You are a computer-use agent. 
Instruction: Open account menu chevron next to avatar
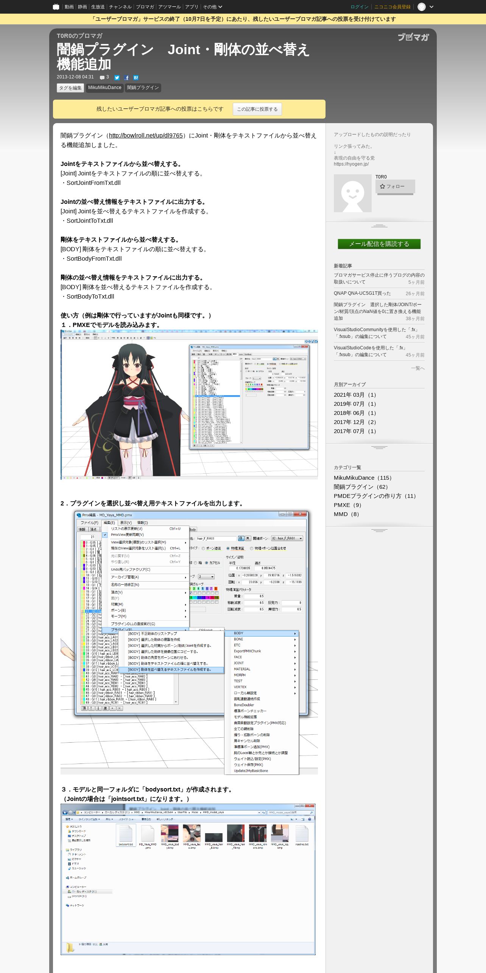[x=431, y=7]
